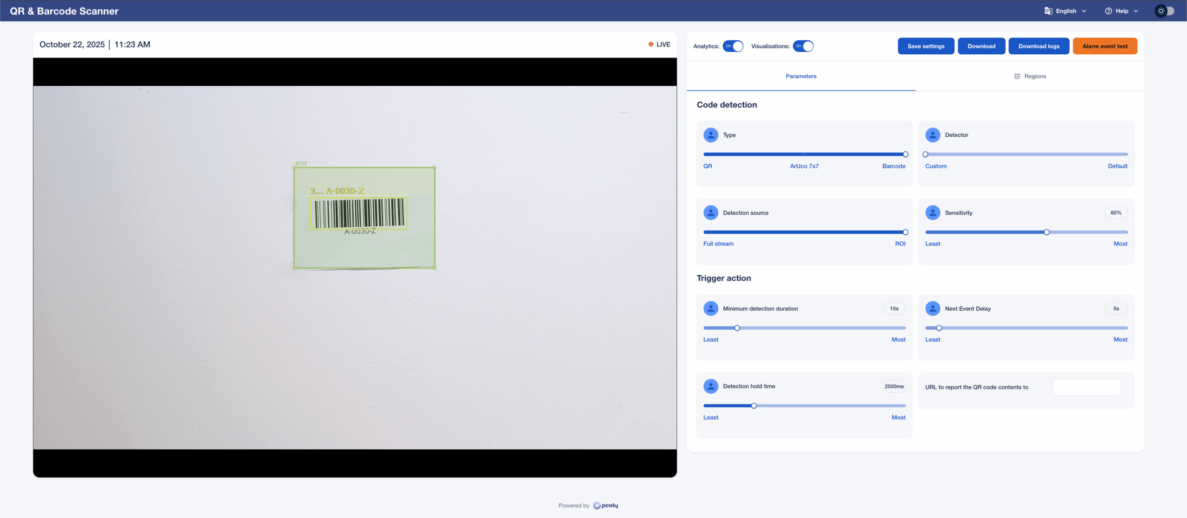Disable the Visualisations switch
Viewport: 1187px width, 518px height.
[803, 46]
